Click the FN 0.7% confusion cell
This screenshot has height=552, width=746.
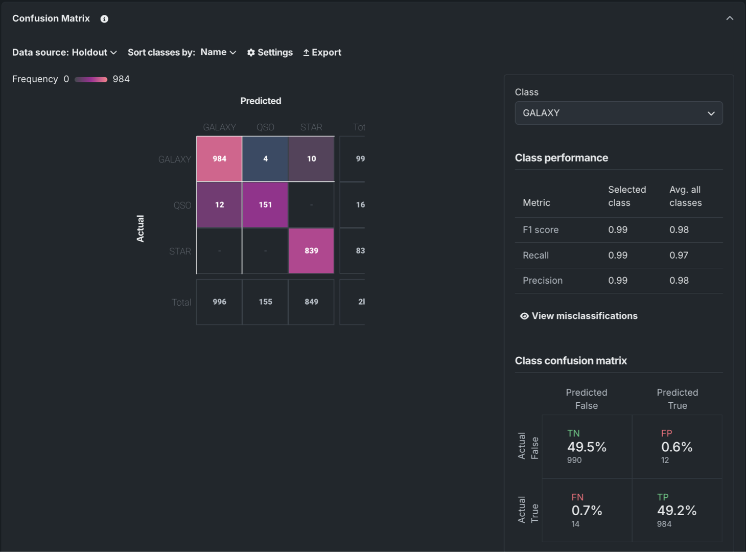587,510
